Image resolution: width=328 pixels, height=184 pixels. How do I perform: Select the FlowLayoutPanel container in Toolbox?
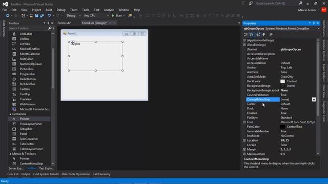pyautogui.click(x=31, y=124)
